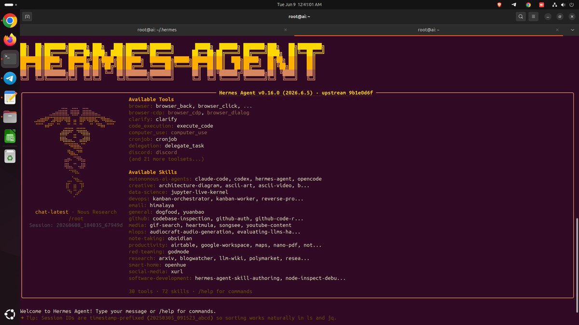Close the terminal window
579x325 pixels.
click(571, 16)
